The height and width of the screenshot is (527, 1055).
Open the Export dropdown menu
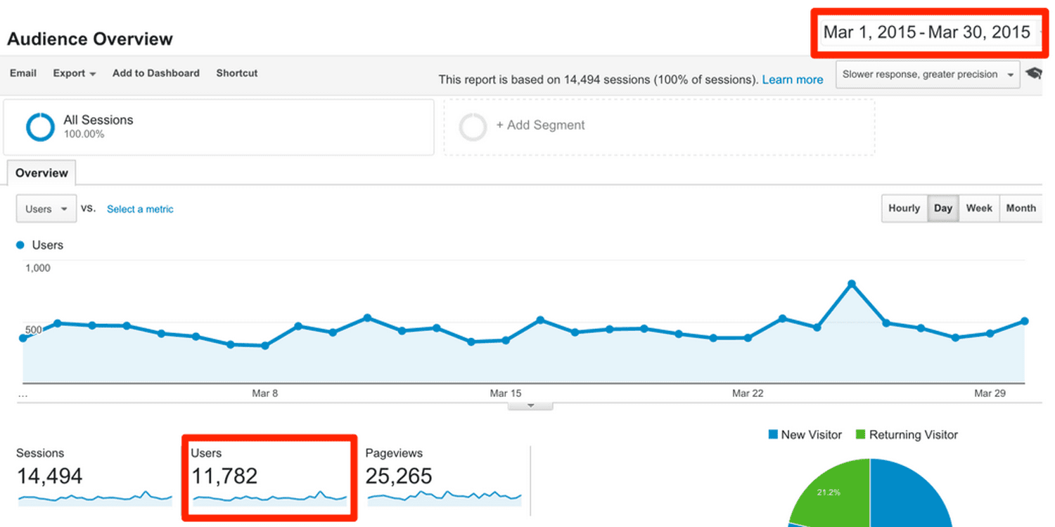pyautogui.click(x=75, y=73)
